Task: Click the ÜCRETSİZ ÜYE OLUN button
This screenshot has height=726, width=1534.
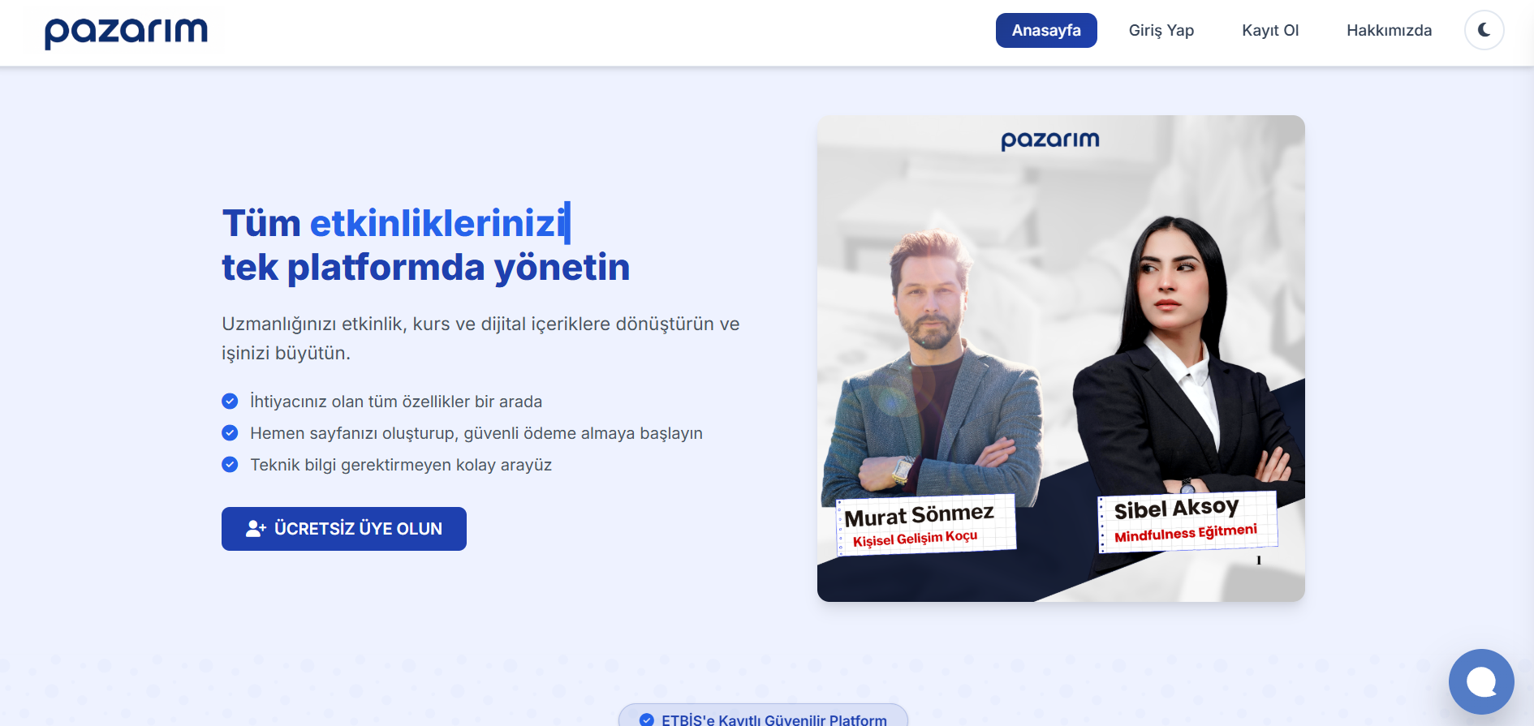Action: 344,529
